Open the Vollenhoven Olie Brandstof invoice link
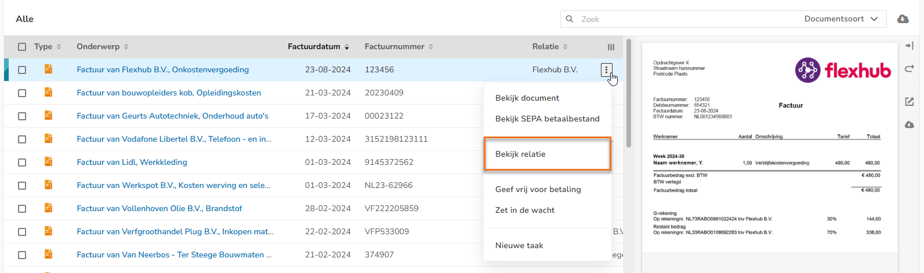The height and width of the screenshot is (273, 924). click(x=159, y=208)
